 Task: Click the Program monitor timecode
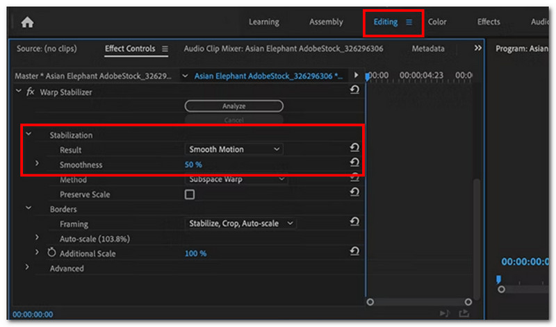[525, 262]
